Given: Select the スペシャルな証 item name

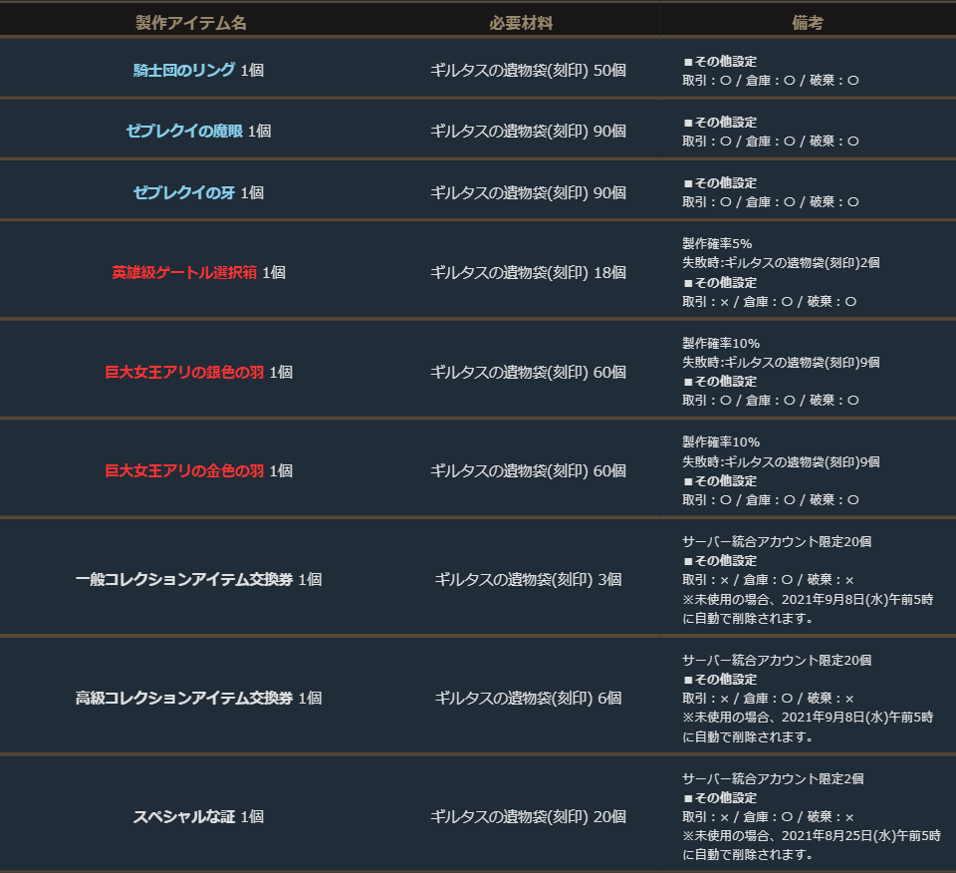Looking at the screenshot, I should pos(184,816).
